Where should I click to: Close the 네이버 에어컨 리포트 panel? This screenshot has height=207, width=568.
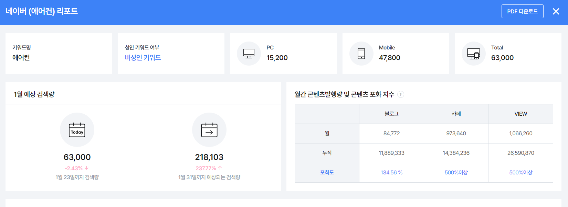(x=556, y=11)
